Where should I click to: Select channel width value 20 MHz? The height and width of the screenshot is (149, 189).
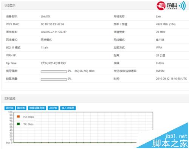pyautogui.click(x=161, y=32)
